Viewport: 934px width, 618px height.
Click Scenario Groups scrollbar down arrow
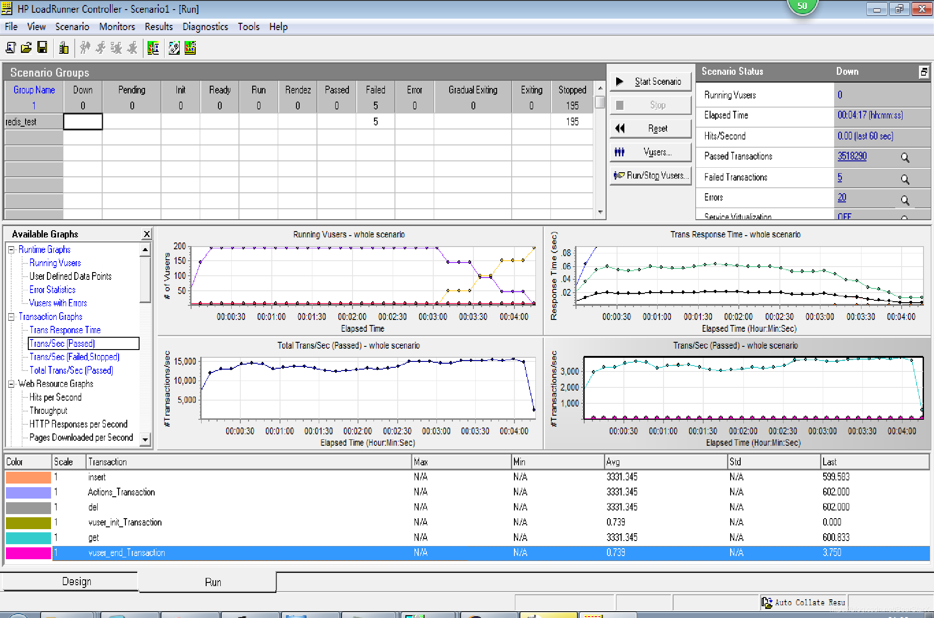pyautogui.click(x=600, y=212)
